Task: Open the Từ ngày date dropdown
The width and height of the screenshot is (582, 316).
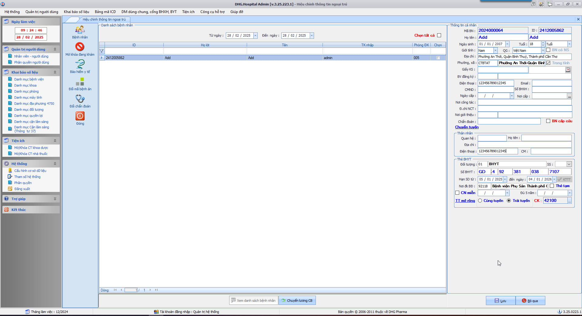Action: (x=255, y=36)
